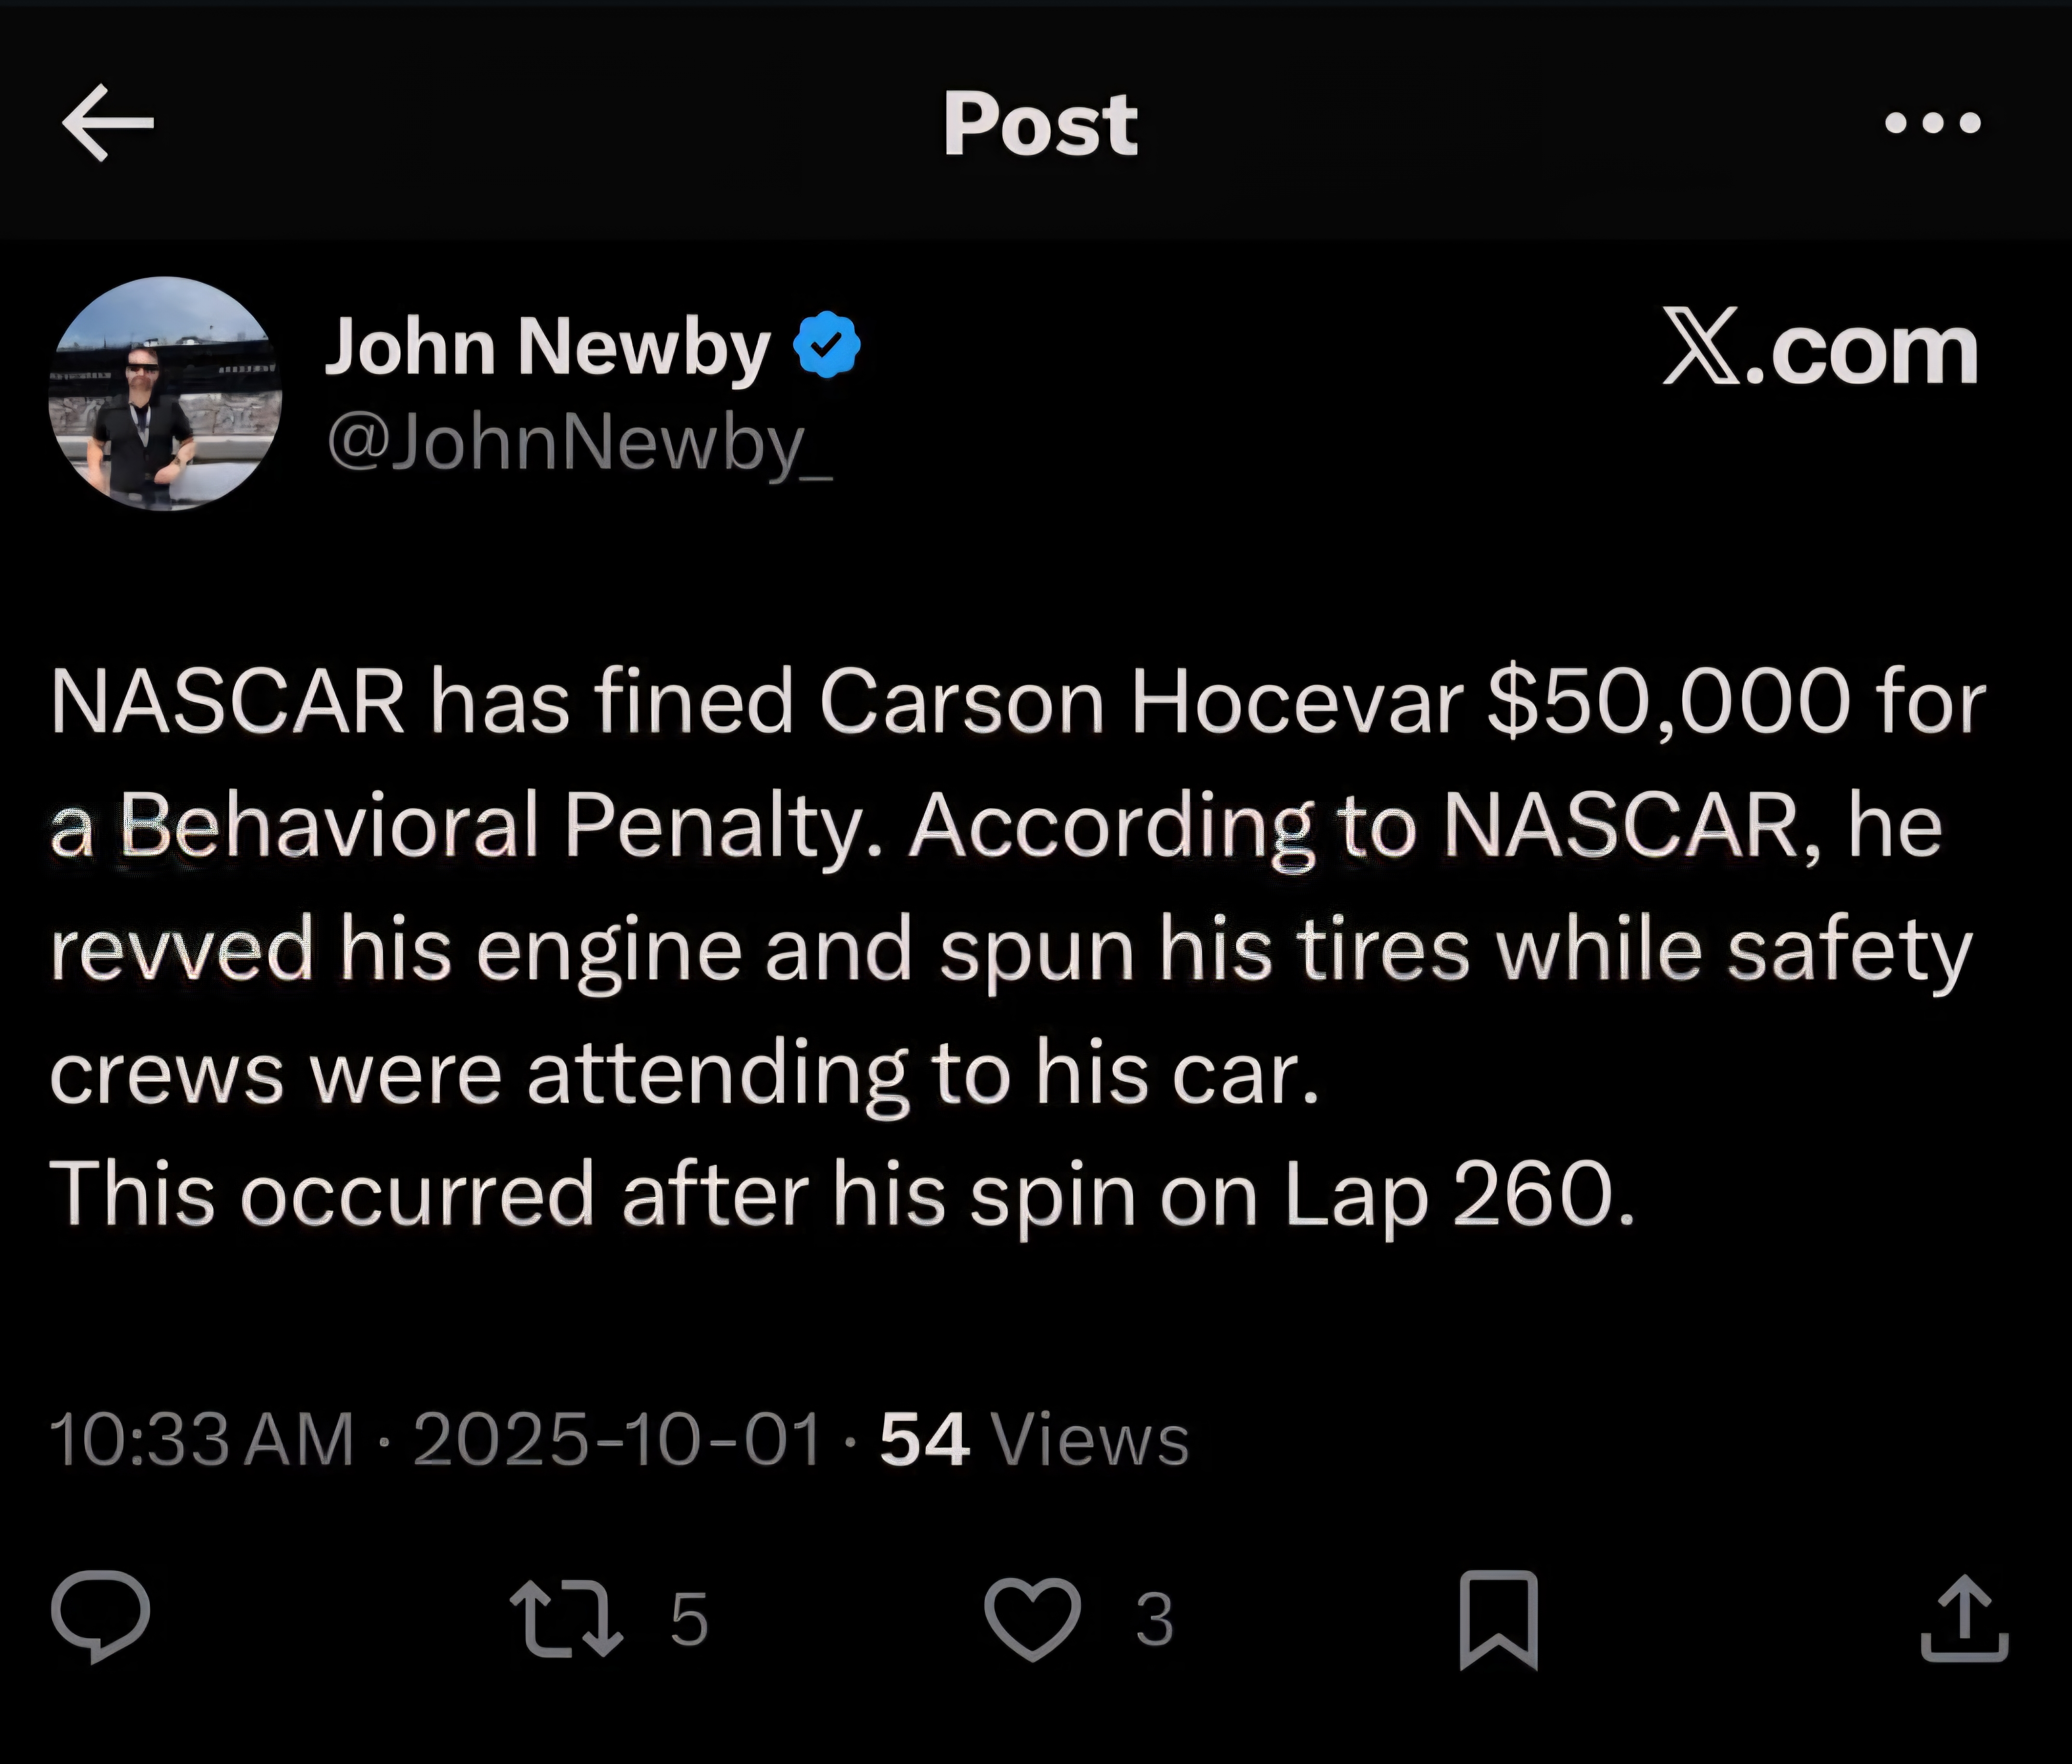
Task: Reply using the speech bubble icon
Action: click(x=101, y=1615)
